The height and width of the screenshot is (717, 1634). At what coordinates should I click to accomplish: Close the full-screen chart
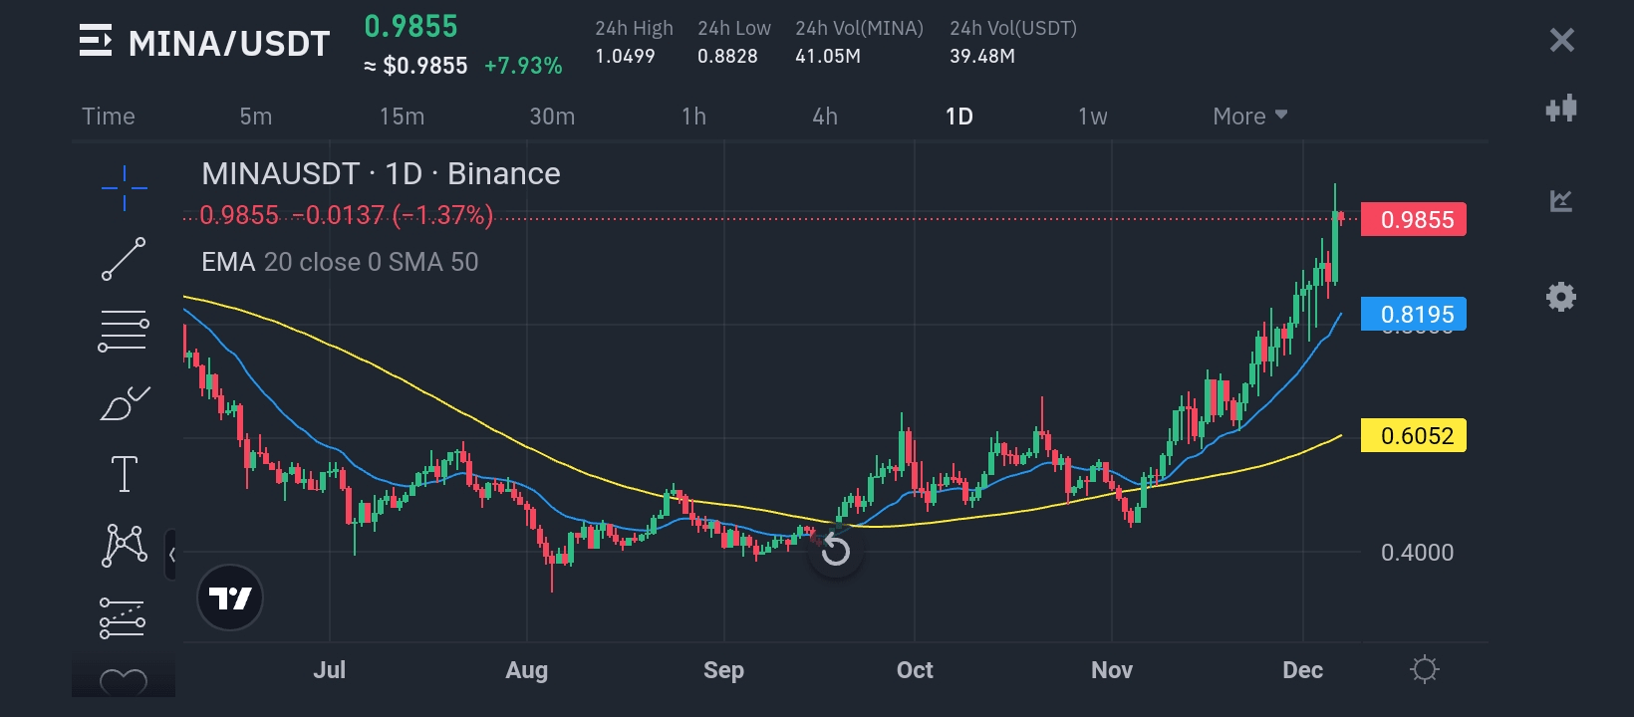pos(1561,40)
